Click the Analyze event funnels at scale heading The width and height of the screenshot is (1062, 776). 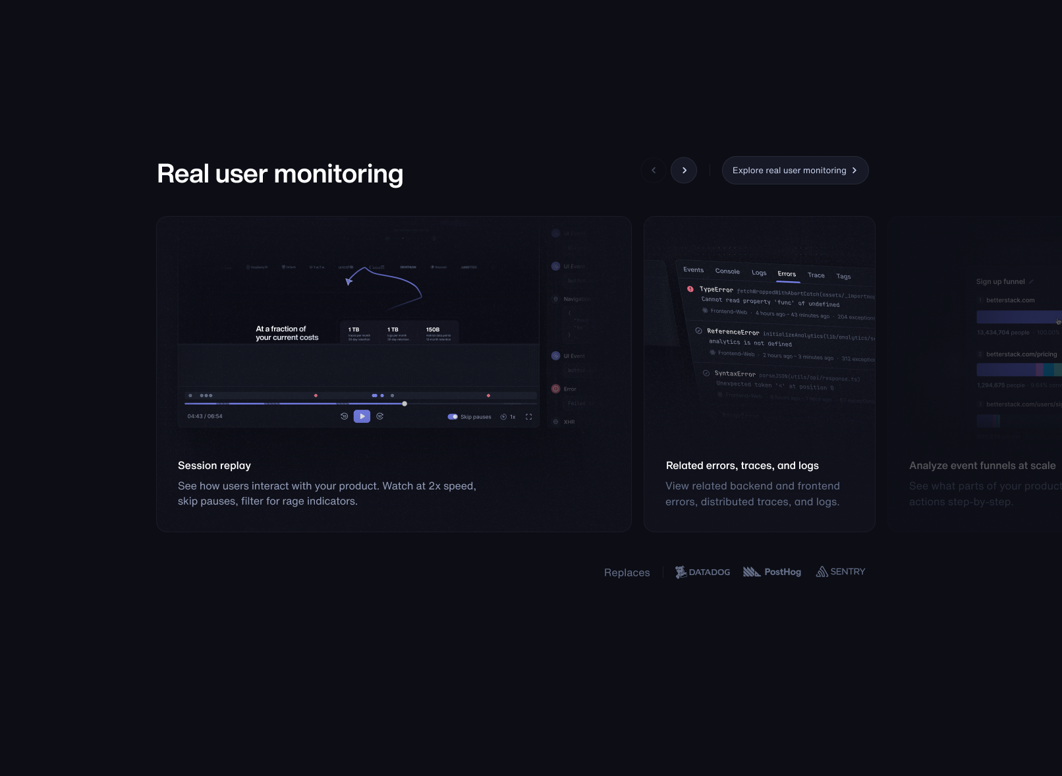pyautogui.click(x=982, y=466)
